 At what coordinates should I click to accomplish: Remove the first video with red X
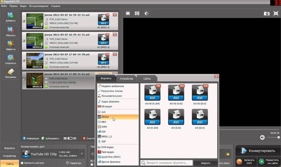(115, 15)
